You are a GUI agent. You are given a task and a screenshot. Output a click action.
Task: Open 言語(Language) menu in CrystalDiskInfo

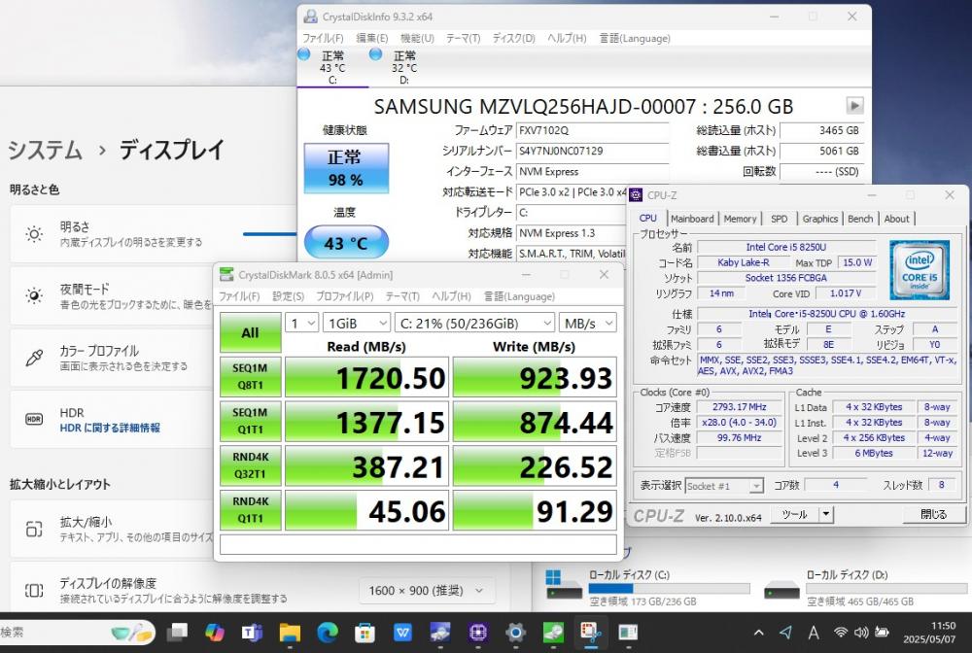pyautogui.click(x=634, y=38)
